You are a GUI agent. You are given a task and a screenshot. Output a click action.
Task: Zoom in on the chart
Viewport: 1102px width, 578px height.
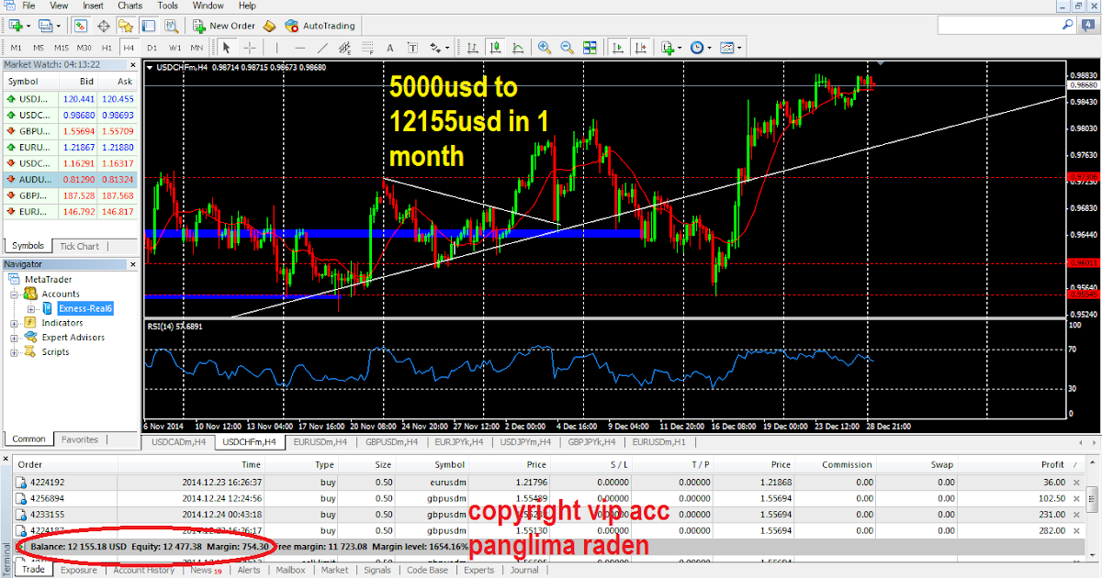pyautogui.click(x=544, y=48)
